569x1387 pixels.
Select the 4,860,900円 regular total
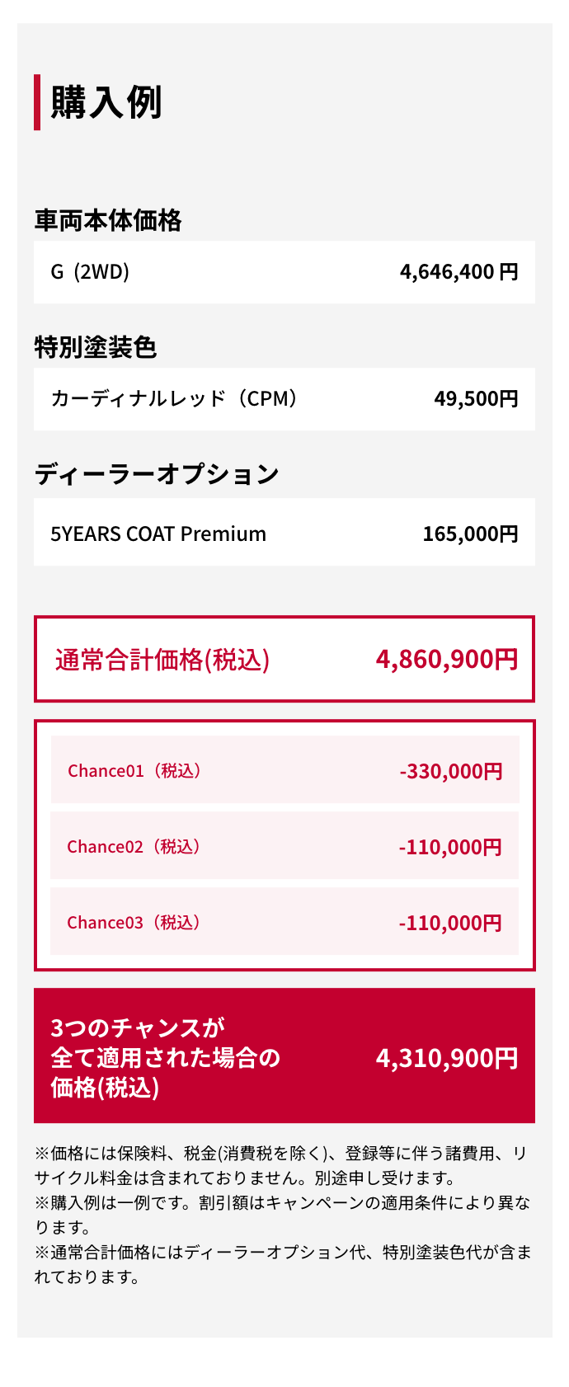coord(447,660)
